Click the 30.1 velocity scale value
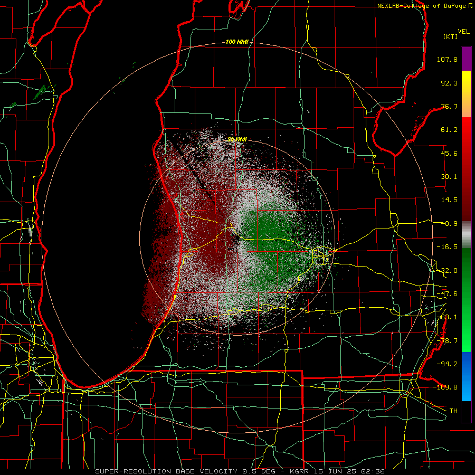Screen dimensions: 475x475 click(x=449, y=177)
